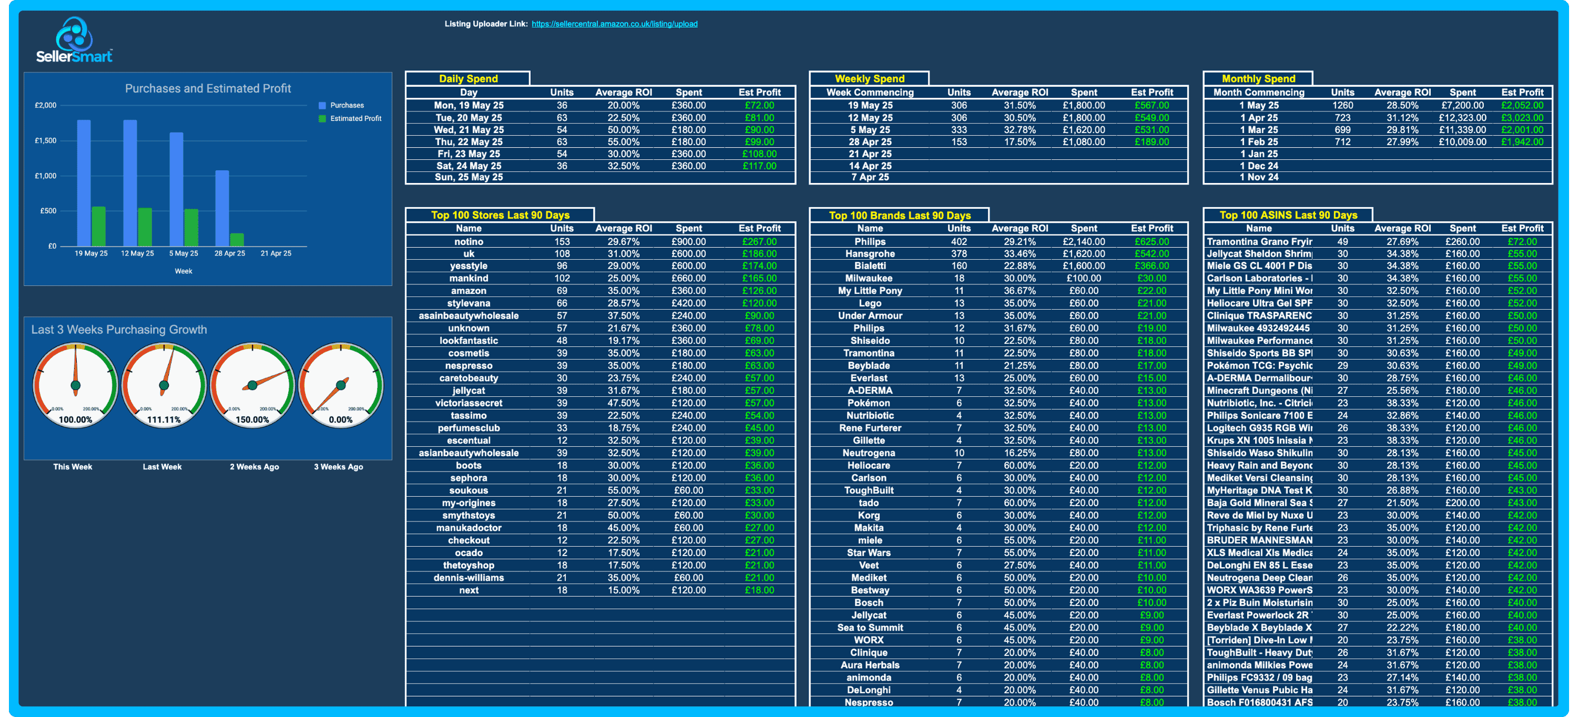Viewport: 1578px width, 717px height.
Task: Click the 'Pokémon TCG: Psychic' ASIN name
Action: click(1259, 365)
